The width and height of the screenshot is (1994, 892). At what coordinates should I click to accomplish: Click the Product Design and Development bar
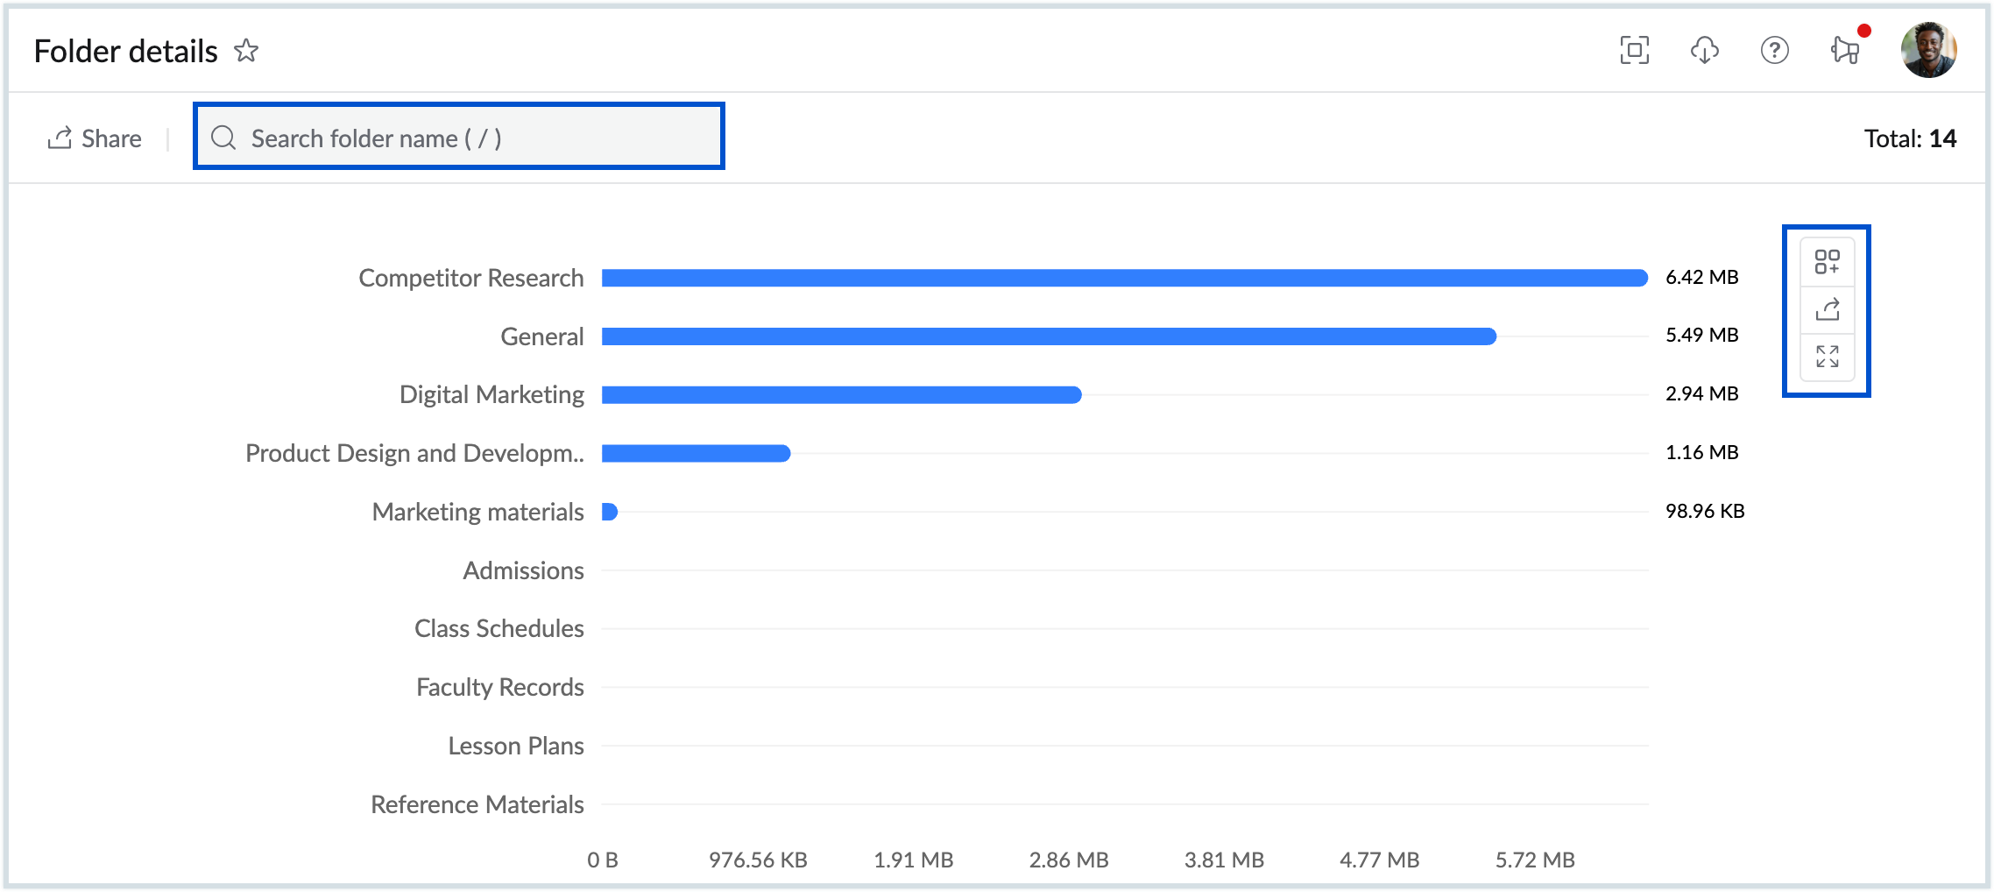696,453
